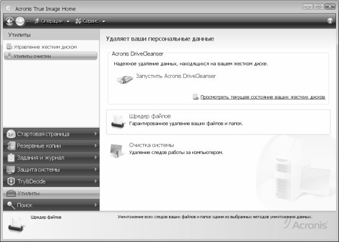Open the help question mark icon
This screenshot has width=339, height=242.
[x=330, y=21]
